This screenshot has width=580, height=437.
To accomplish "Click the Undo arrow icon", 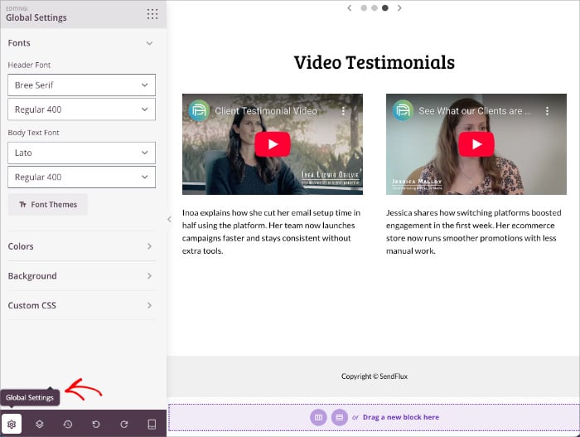I will (x=96, y=424).
